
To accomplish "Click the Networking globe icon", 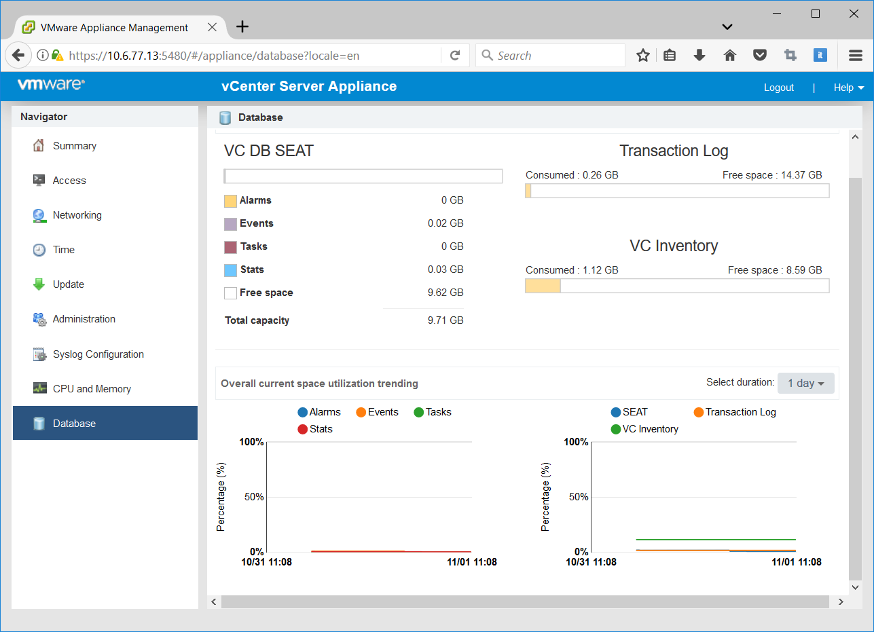I will (39, 215).
